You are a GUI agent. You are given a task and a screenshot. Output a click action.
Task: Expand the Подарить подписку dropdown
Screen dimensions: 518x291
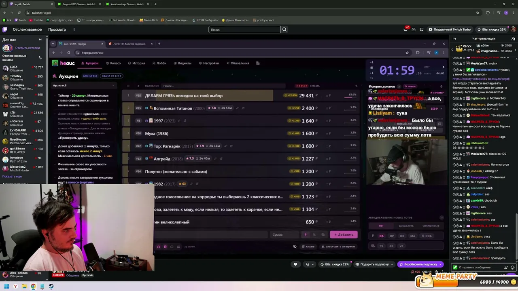[x=392, y=264]
